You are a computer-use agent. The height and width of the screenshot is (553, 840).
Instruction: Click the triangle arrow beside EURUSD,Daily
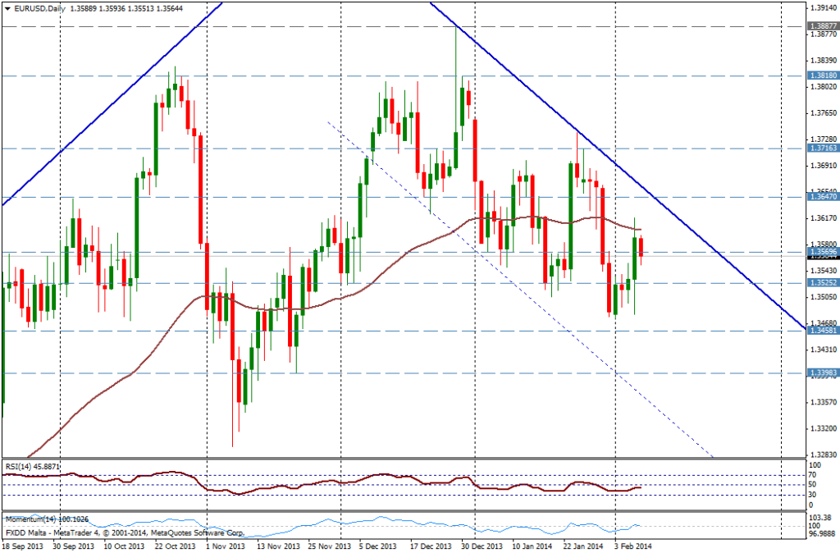tap(7, 7)
